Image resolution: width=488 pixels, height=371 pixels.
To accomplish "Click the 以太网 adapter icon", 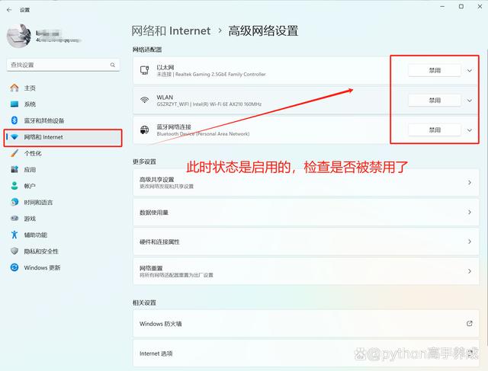I will [144, 70].
